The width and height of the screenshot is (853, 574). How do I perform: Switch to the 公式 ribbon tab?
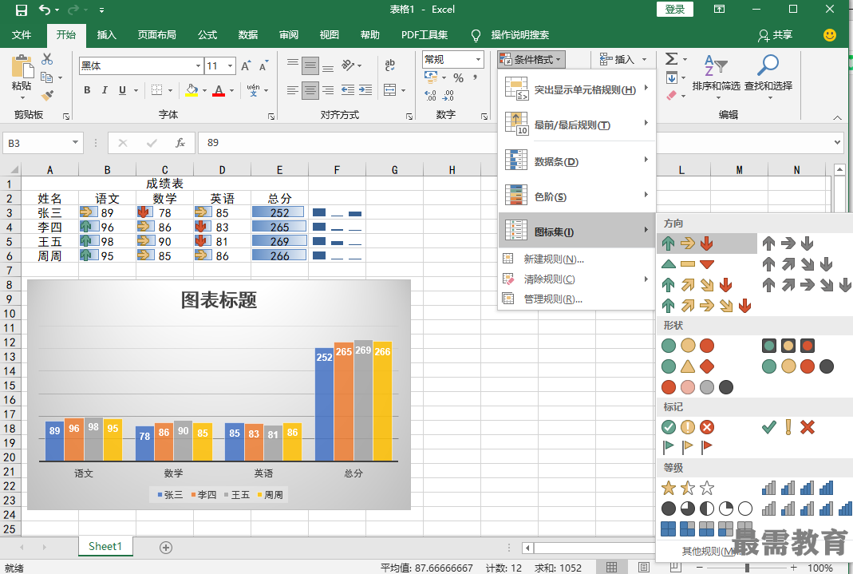[x=207, y=35]
